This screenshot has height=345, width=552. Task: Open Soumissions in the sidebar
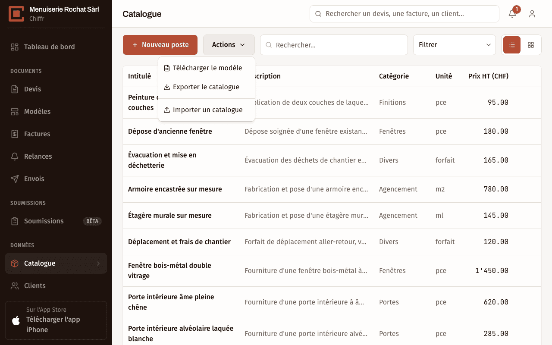pyautogui.click(x=56, y=221)
